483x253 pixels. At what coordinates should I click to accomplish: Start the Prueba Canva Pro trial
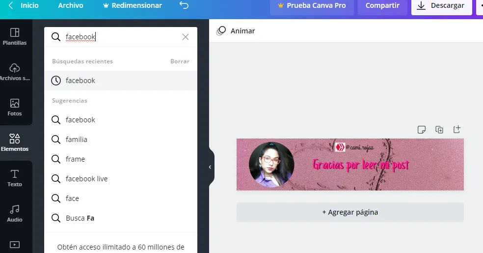pos(312,5)
